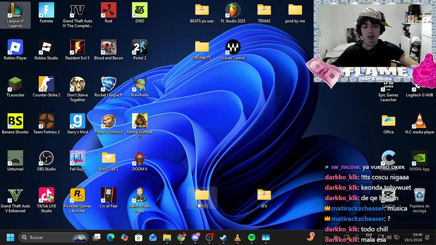The image size is (436, 245).
Task: Select the Garry's Mod icon
Action: pos(77,124)
